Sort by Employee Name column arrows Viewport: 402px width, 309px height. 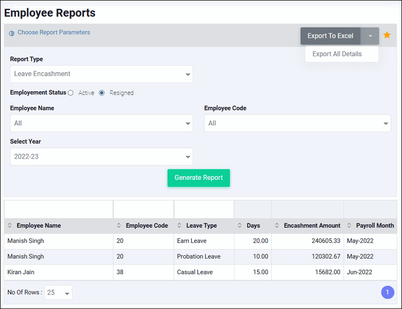pyautogui.click(x=10, y=226)
